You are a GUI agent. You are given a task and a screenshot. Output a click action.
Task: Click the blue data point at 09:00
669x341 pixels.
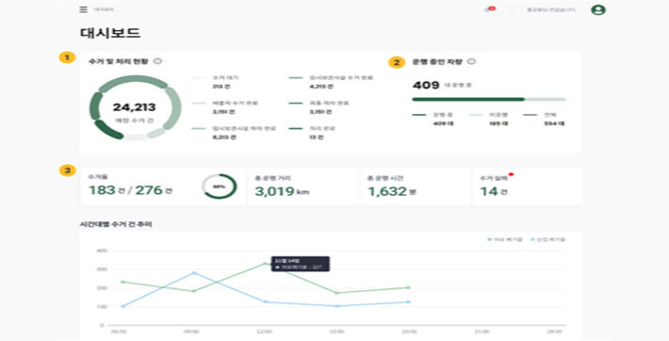tap(195, 272)
